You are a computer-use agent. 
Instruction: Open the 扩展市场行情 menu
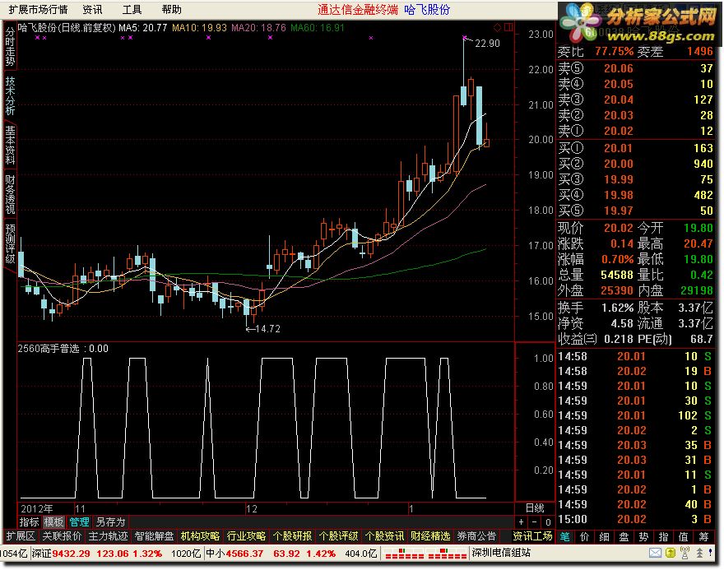click(x=38, y=9)
